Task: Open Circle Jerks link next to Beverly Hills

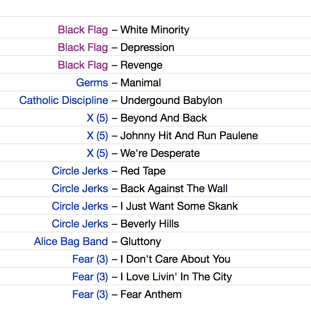Action: coord(80,224)
